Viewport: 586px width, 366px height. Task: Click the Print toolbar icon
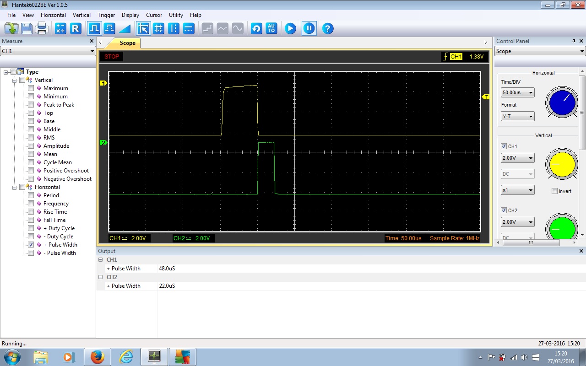42,29
